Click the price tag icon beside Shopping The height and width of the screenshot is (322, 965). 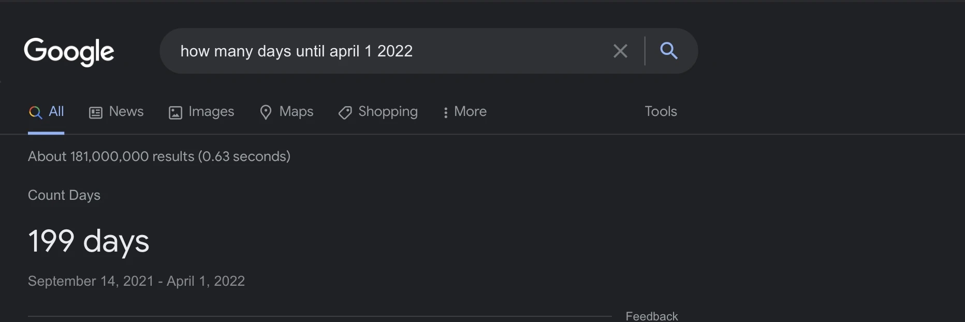(x=345, y=112)
